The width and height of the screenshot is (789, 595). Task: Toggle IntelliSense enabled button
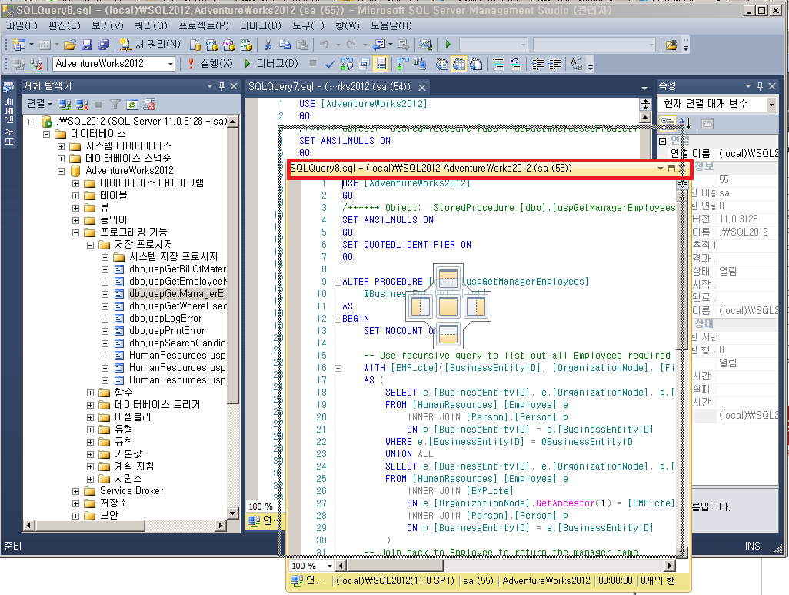(x=381, y=63)
